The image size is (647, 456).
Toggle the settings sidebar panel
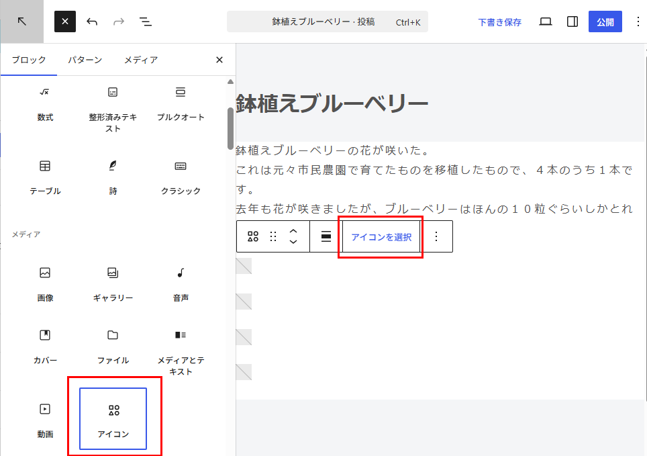(x=573, y=21)
